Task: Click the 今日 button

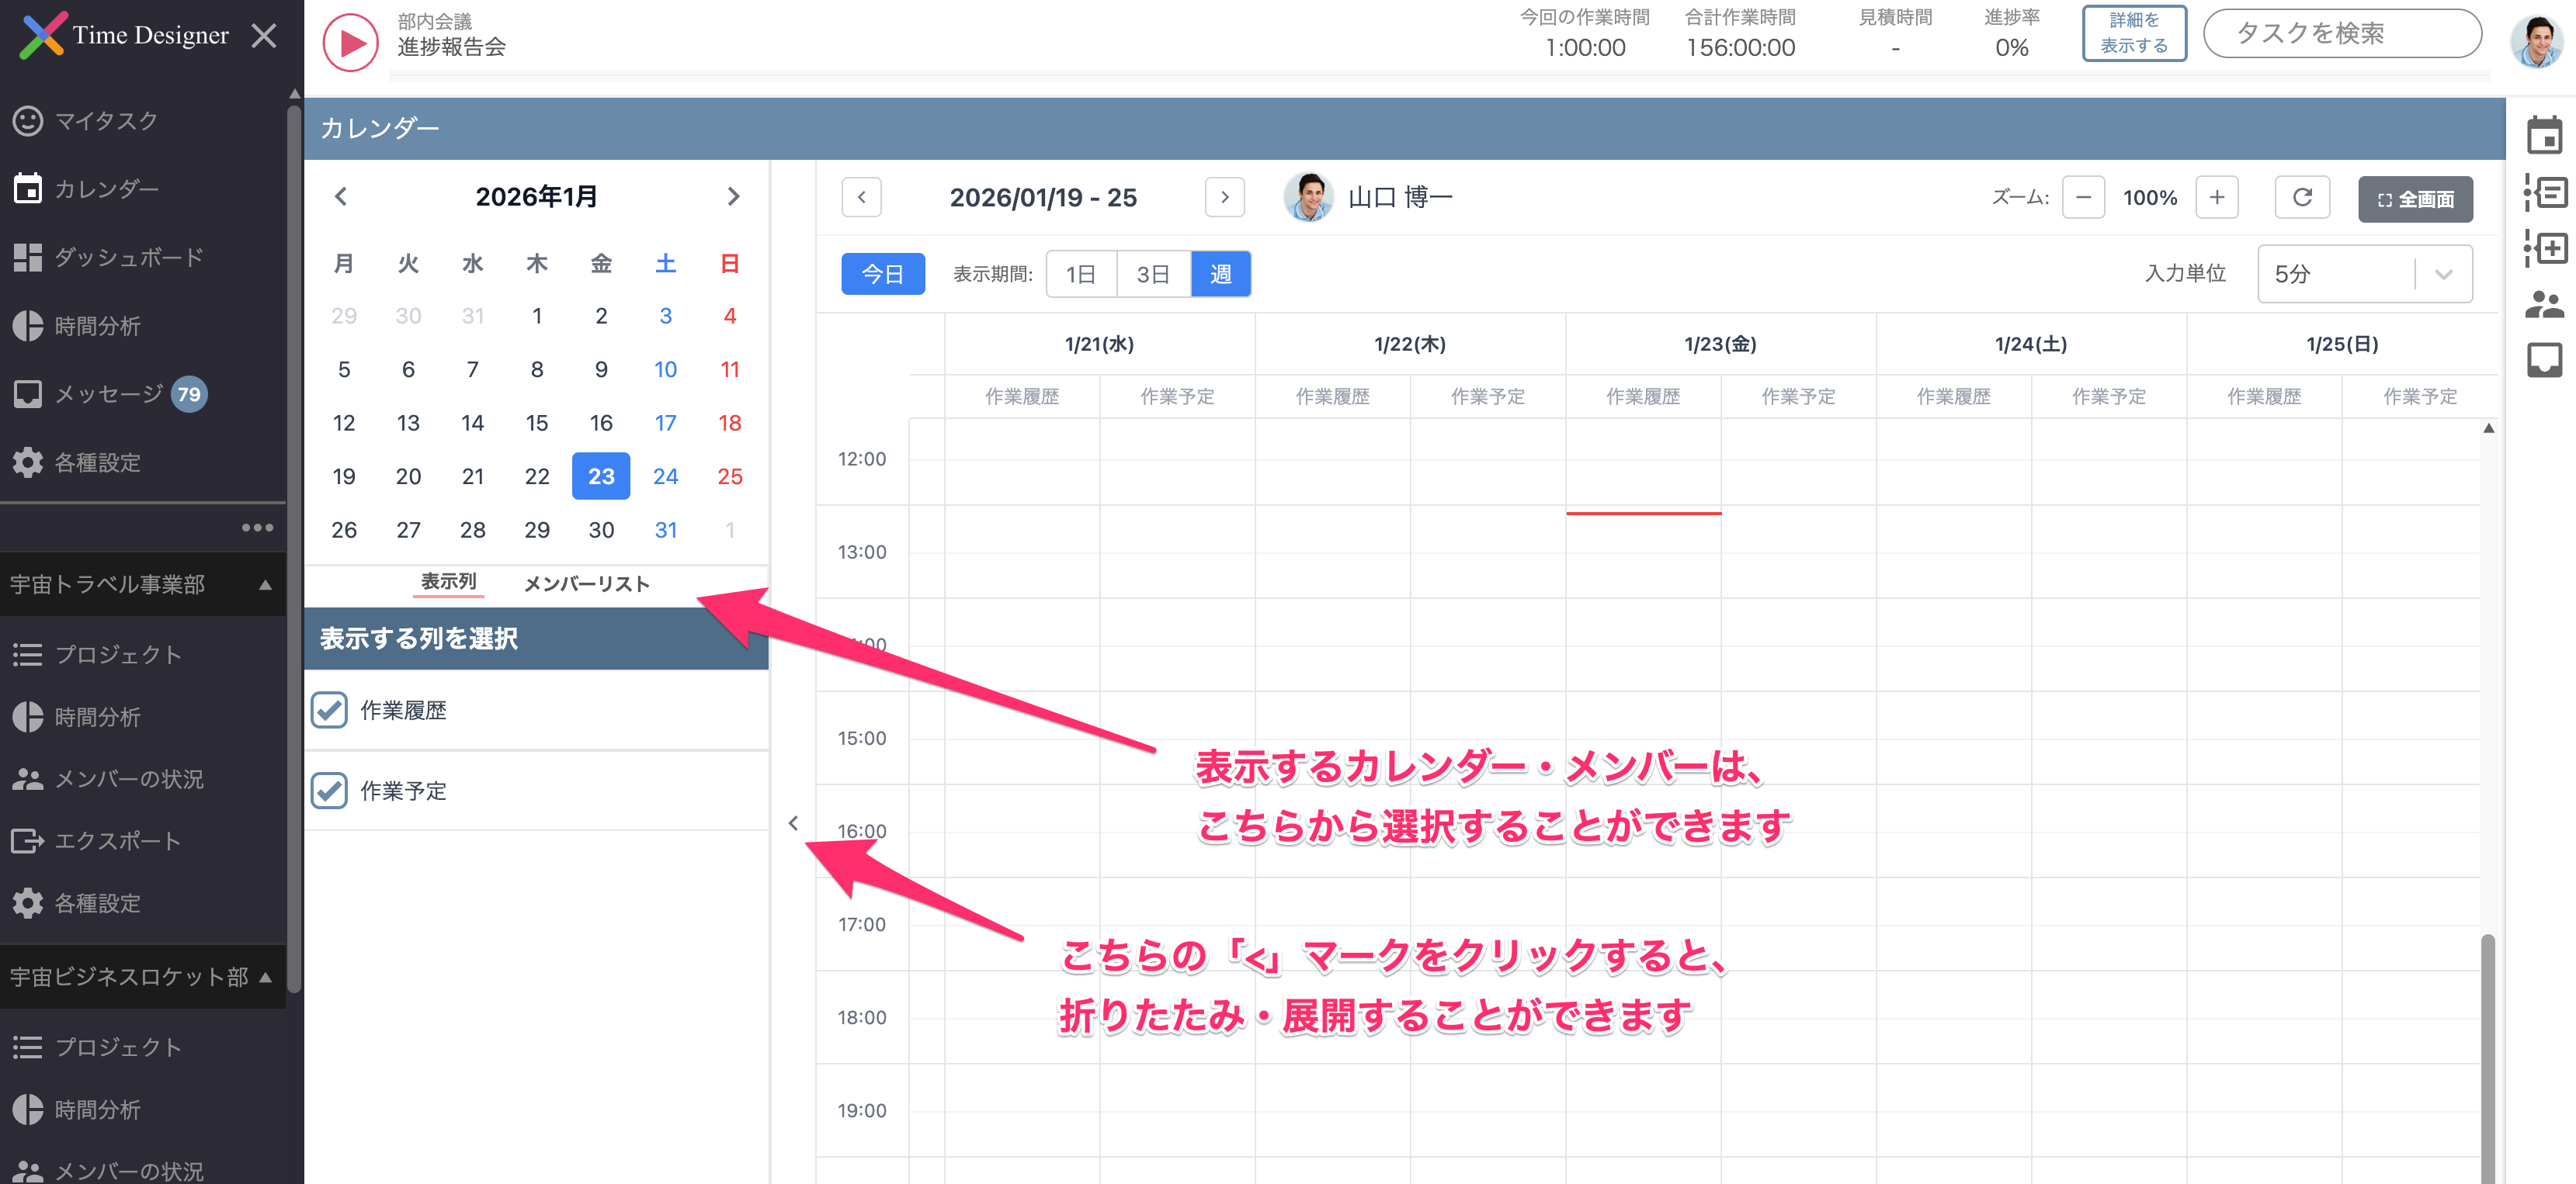Action: 882,274
